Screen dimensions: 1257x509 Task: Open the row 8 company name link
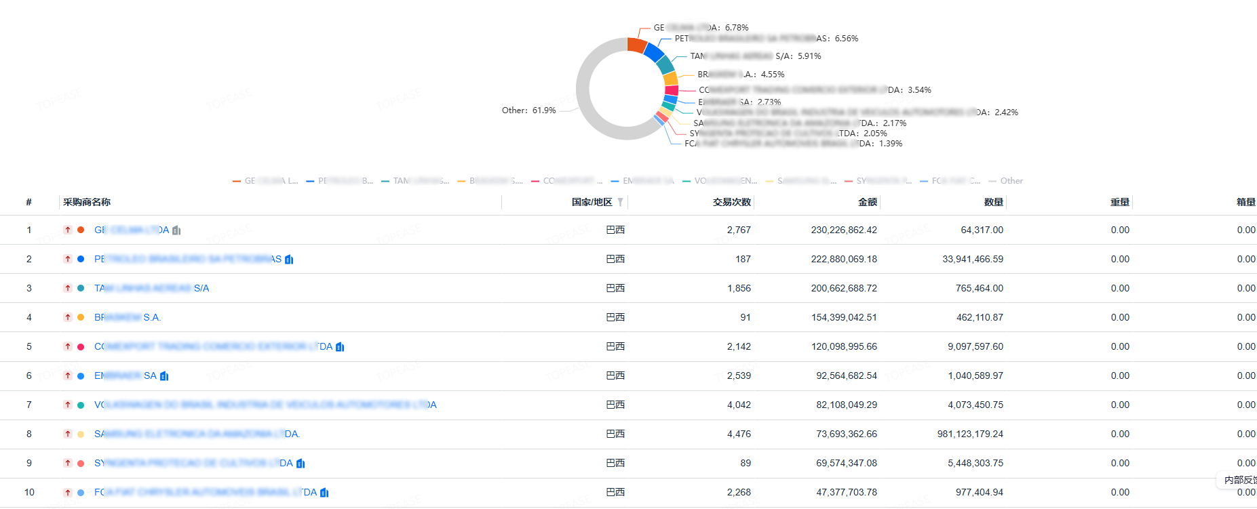pyautogui.click(x=197, y=434)
